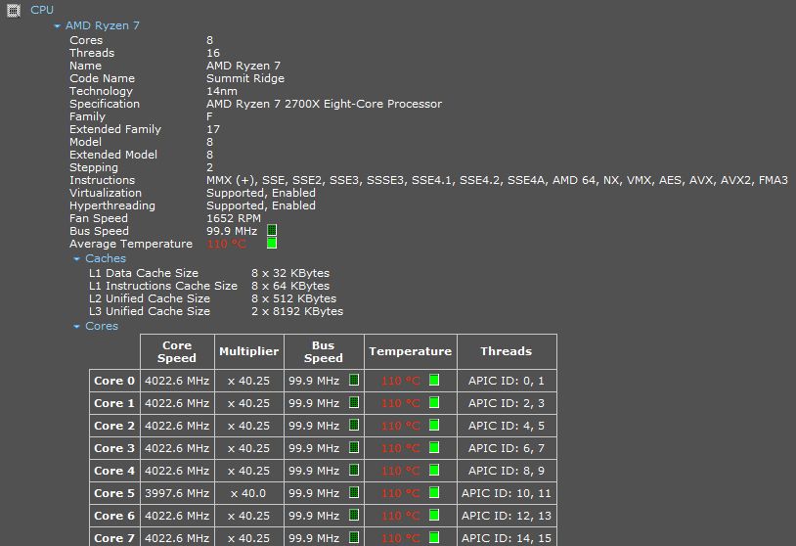Image resolution: width=796 pixels, height=546 pixels.
Task: Open Core 1 bus speed graph icon
Action: (354, 403)
